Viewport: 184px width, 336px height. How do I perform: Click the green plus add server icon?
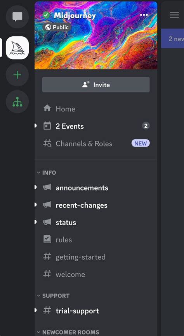click(x=17, y=75)
